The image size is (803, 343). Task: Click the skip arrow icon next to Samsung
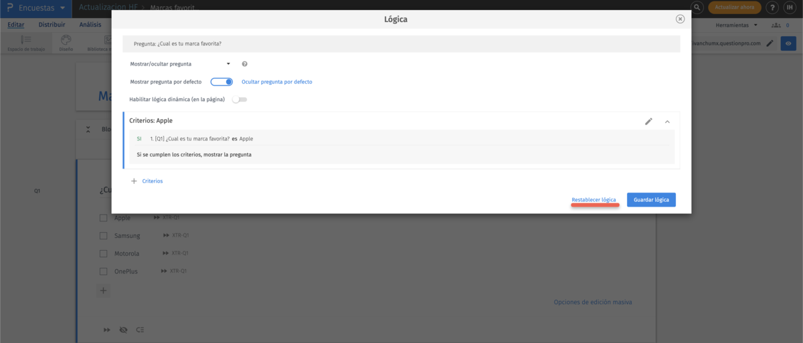pos(167,236)
